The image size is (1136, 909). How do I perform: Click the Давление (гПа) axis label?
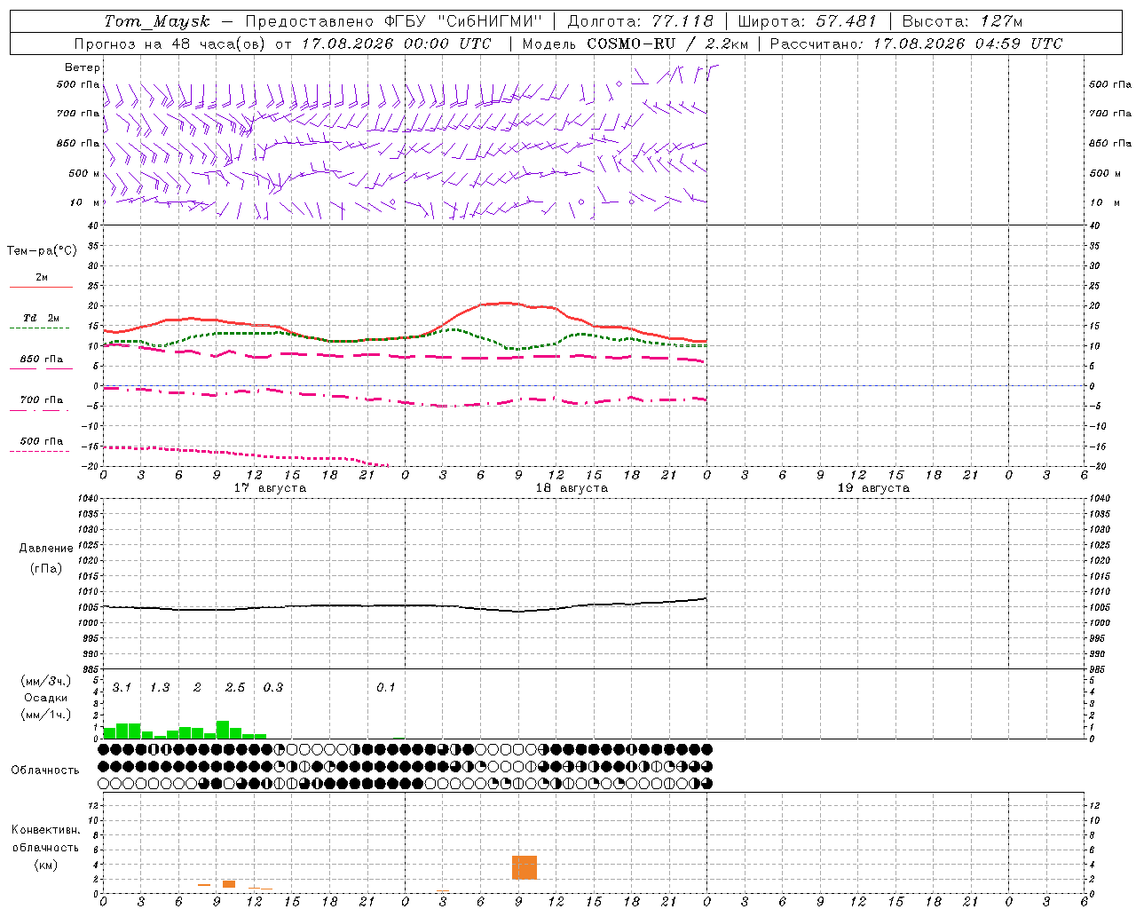[x=46, y=558]
